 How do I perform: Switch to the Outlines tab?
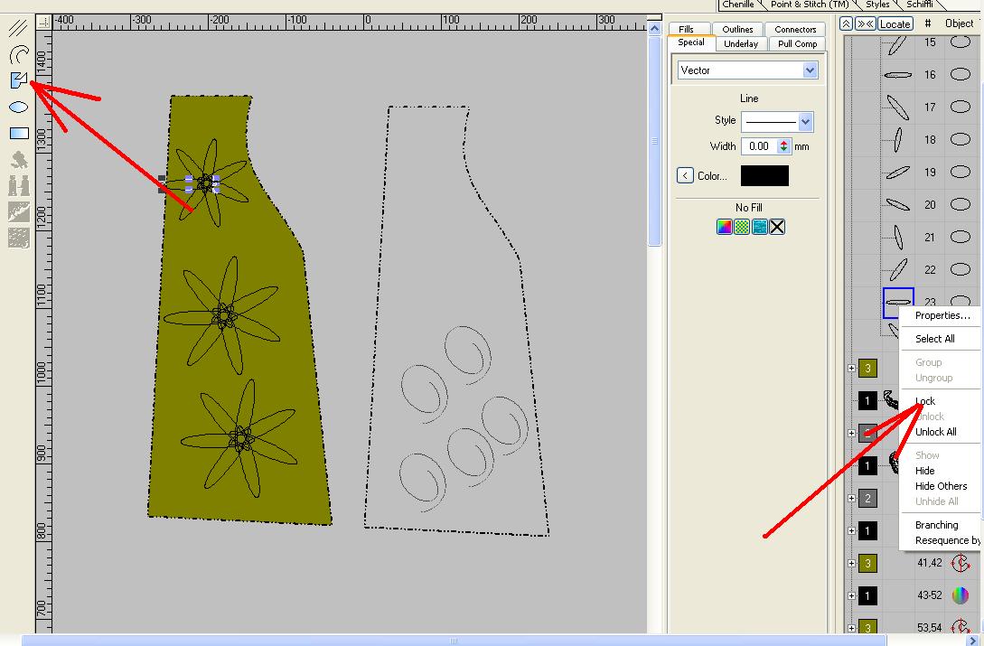click(x=737, y=29)
